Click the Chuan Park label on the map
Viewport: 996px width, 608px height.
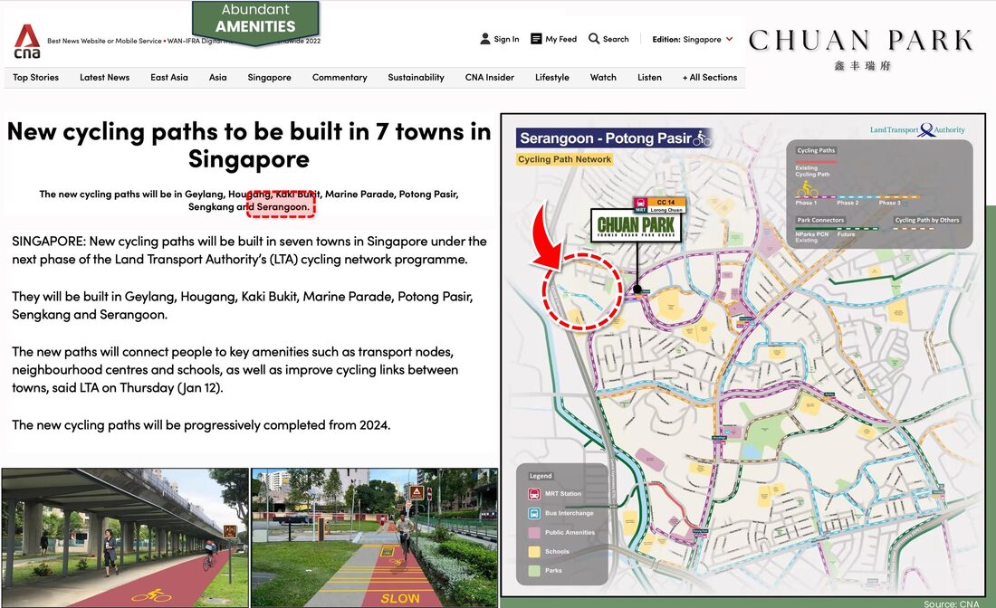coord(636,225)
